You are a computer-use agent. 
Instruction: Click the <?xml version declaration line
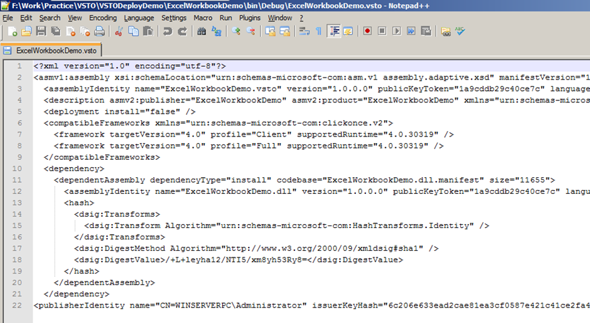pyautogui.click(x=130, y=66)
